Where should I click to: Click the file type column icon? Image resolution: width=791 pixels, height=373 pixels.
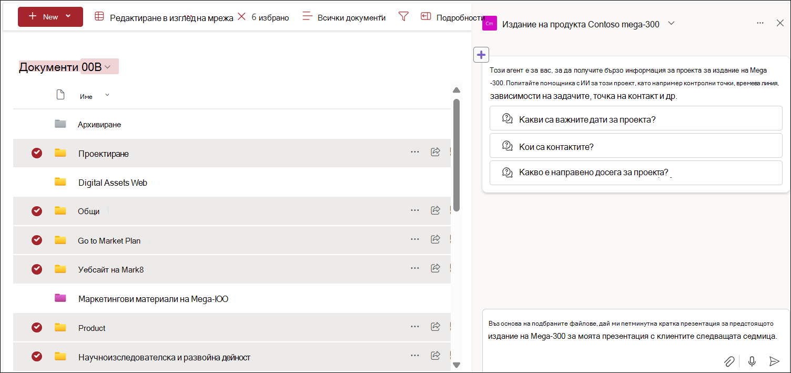(x=60, y=95)
